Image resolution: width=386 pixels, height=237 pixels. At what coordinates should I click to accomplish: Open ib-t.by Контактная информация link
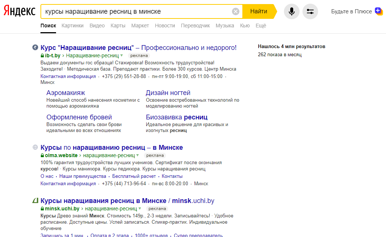(68, 76)
